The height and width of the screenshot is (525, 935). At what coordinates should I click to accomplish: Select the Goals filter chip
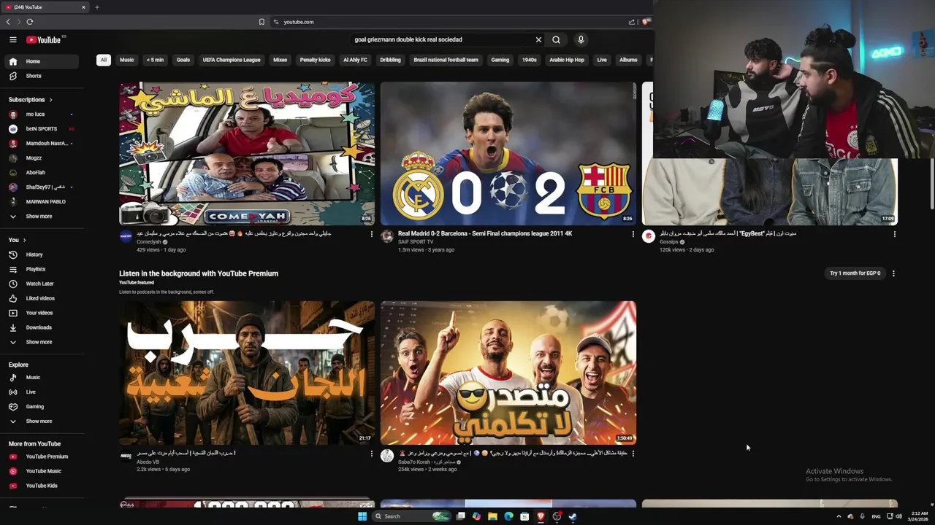click(x=183, y=60)
